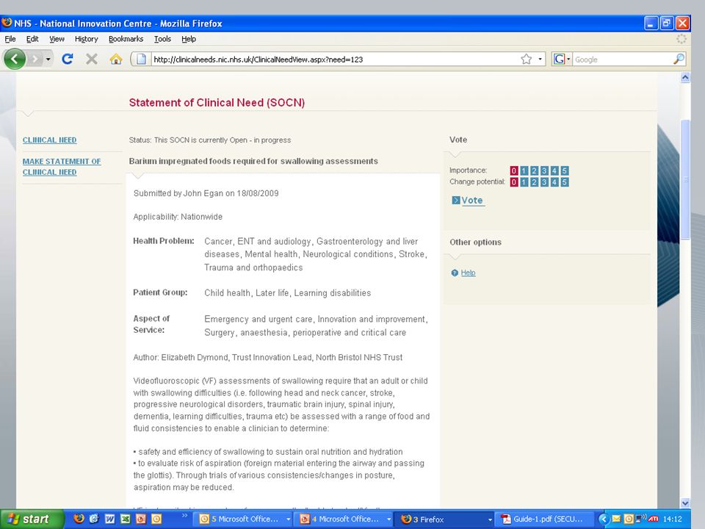
Task: Set Importance rating to 3
Action: [544, 170]
